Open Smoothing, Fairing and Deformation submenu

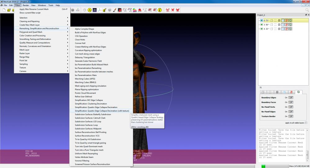tap(42, 39)
